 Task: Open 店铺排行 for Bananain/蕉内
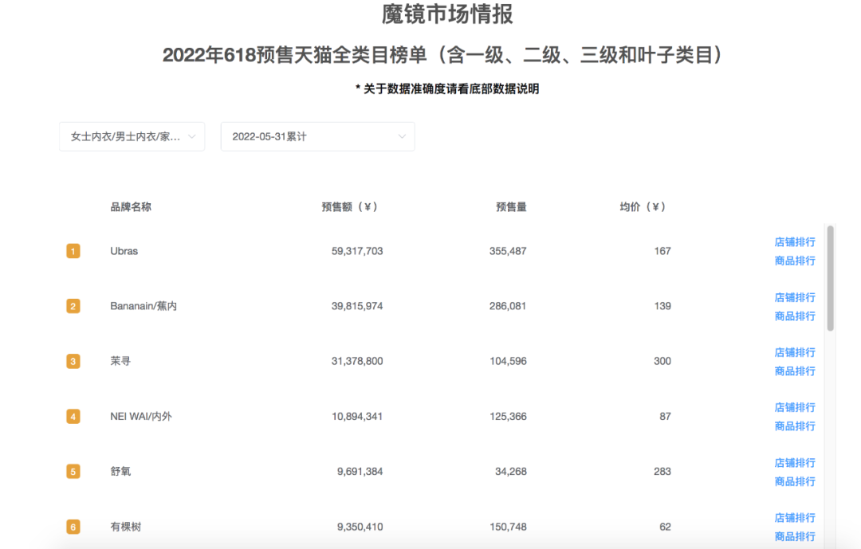[x=795, y=296]
